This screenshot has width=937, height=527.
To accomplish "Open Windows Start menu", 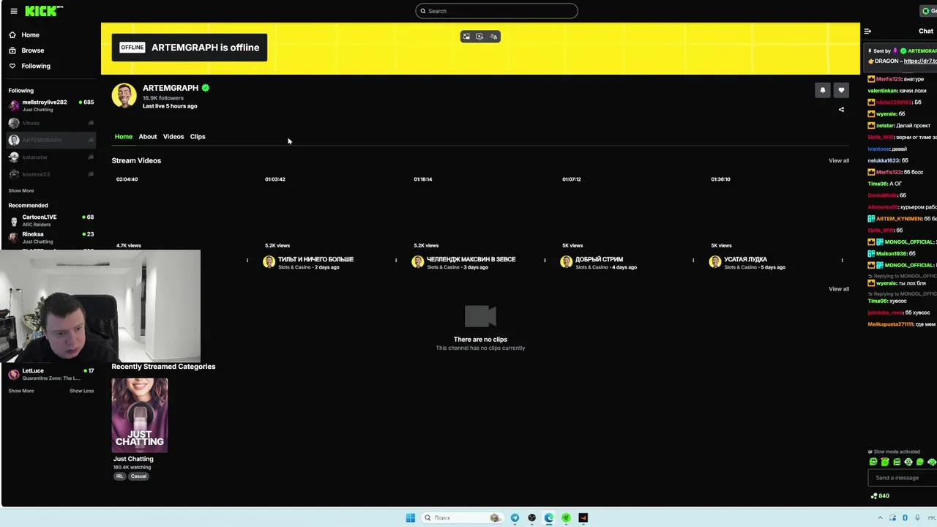I will [411, 518].
